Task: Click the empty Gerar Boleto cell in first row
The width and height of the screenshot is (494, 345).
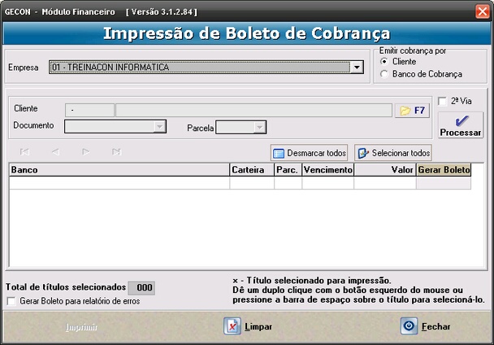Action: (444, 183)
